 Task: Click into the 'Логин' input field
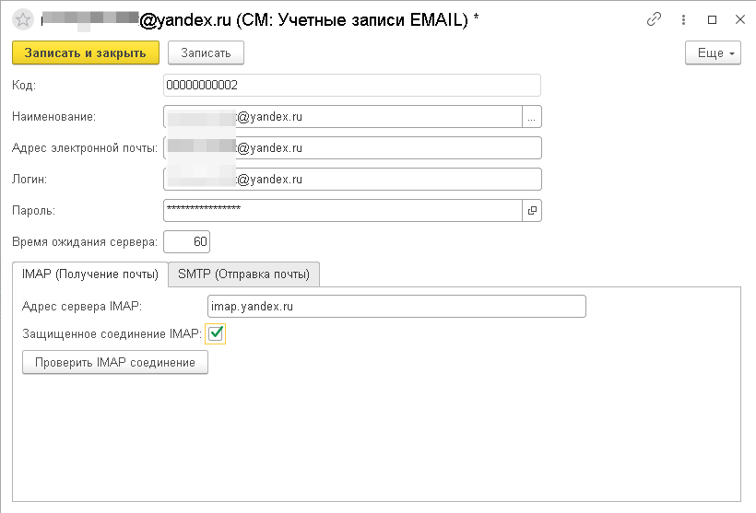point(352,180)
